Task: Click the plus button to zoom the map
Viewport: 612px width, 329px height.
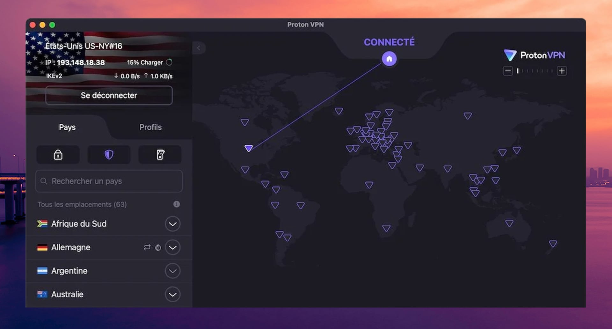Action: (x=562, y=71)
